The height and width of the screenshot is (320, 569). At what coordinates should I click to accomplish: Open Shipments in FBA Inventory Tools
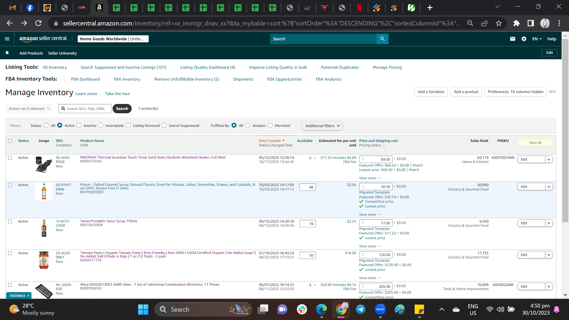click(x=243, y=79)
